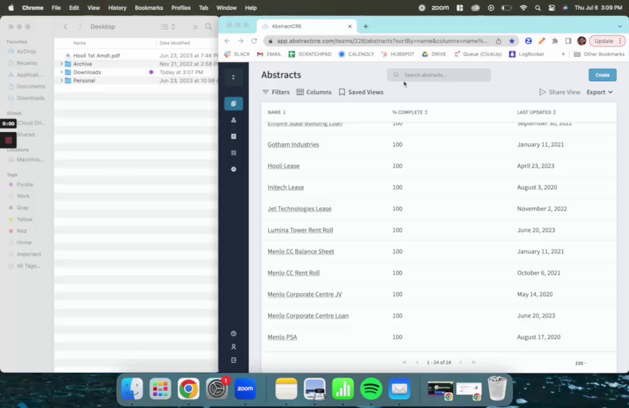Open Trash in the Dock
This screenshot has height=408, width=629.
point(497,388)
